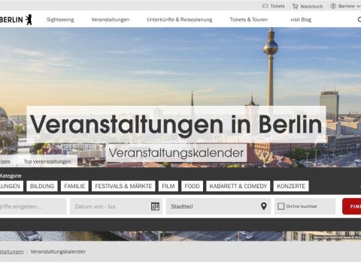Select the KONZERTE category
The height and width of the screenshot is (270, 361).
coord(291,186)
